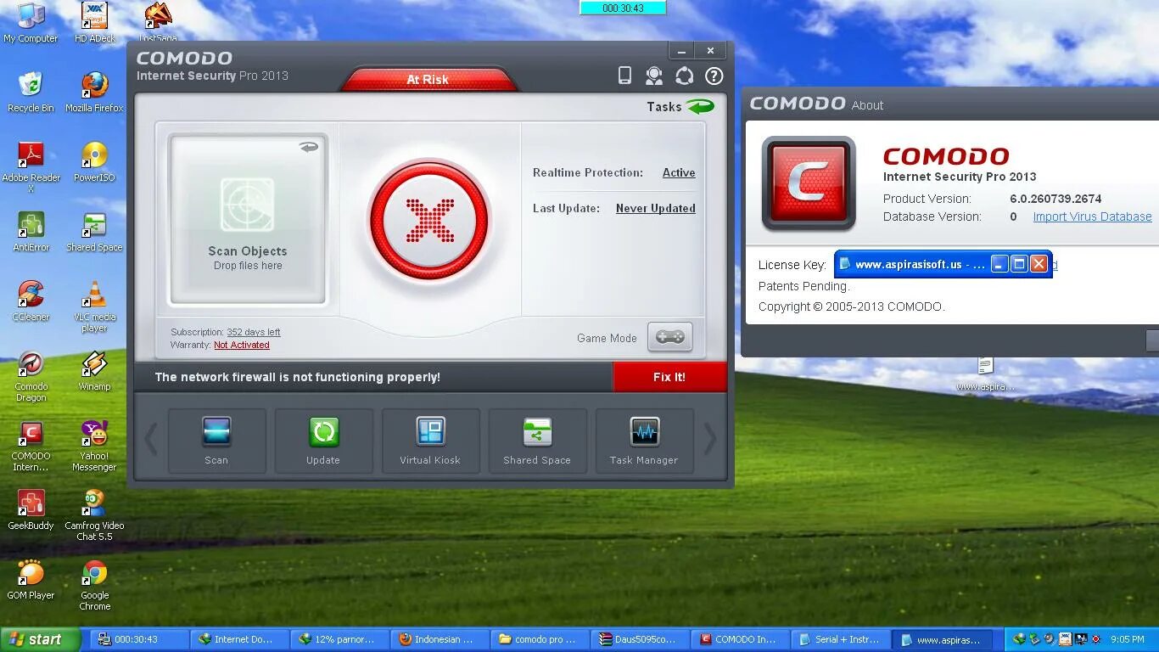This screenshot has height=652, width=1159.
Task: Click the live support agent icon
Action: coord(653,76)
